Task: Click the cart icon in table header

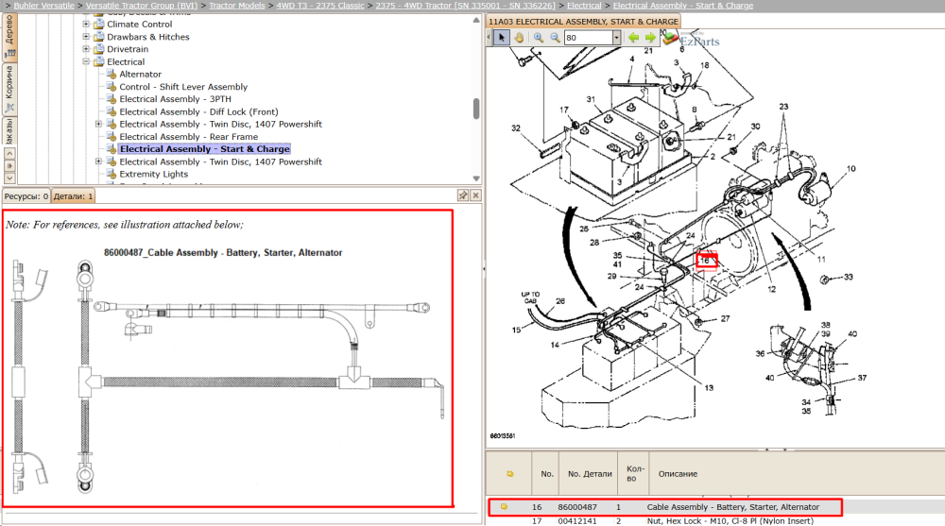Action: point(510,473)
